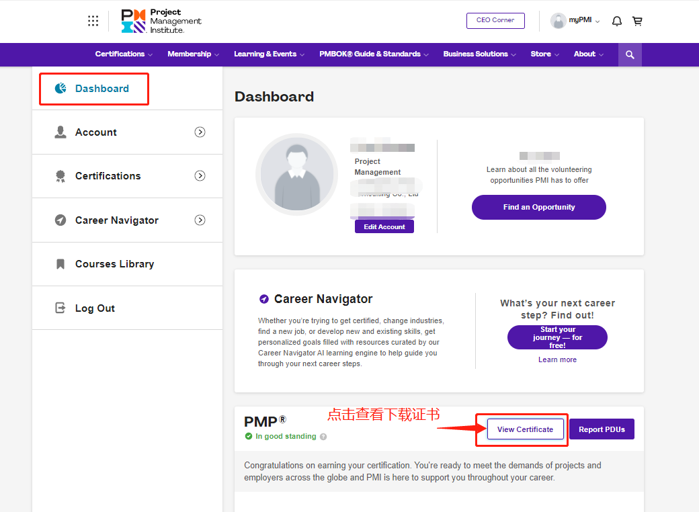Open the notifications bell icon
Image resolution: width=699 pixels, height=512 pixels.
617,21
